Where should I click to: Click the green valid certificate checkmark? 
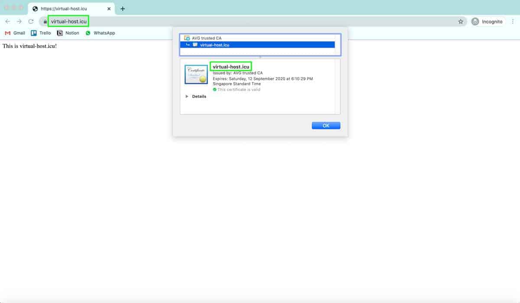click(x=214, y=89)
